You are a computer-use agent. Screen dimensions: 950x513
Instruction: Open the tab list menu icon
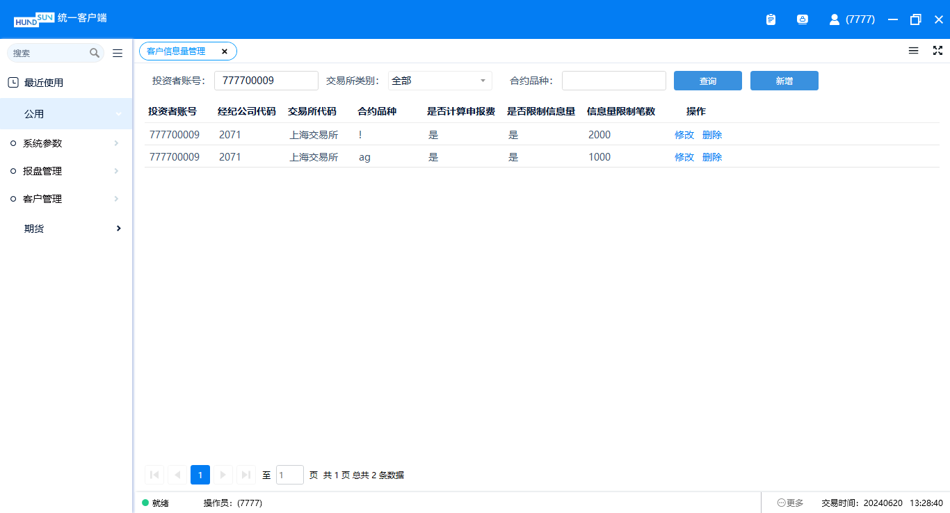[913, 51]
